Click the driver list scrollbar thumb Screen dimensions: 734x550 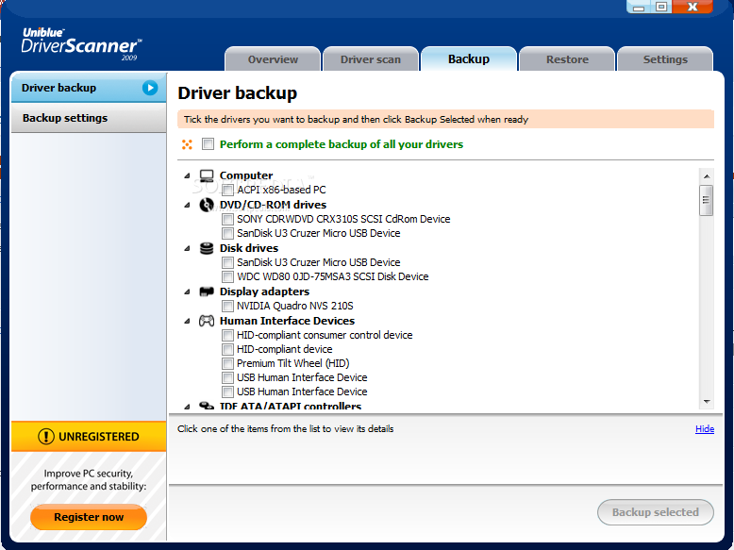[x=707, y=200]
